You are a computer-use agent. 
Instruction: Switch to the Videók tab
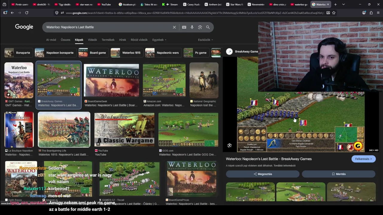point(92,40)
